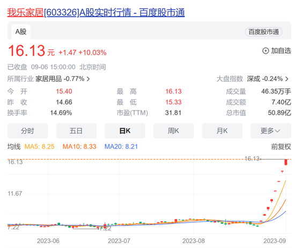Click the current price 16.13 元
The width and height of the screenshot is (295, 248).
coord(31,51)
